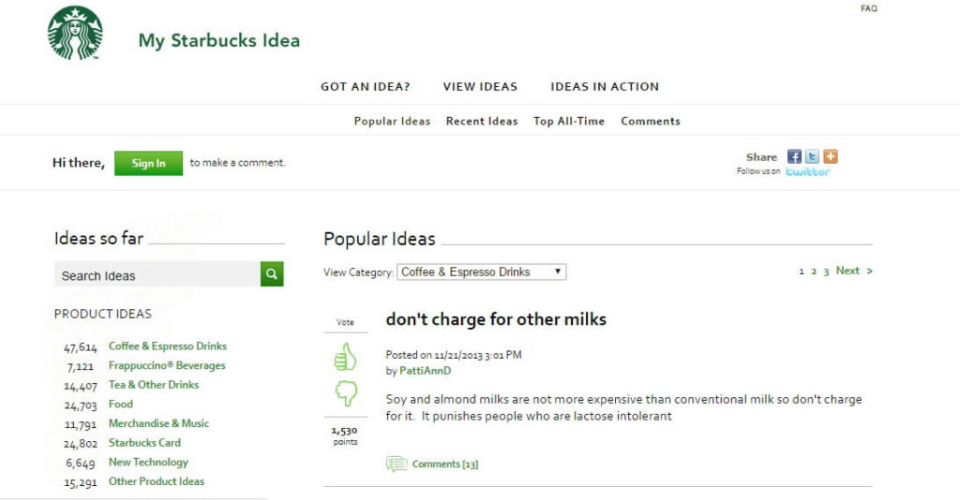The width and height of the screenshot is (960, 500).
Task: Click the 1,530 points score
Action: pyautogui.click(x=344, y=431)
